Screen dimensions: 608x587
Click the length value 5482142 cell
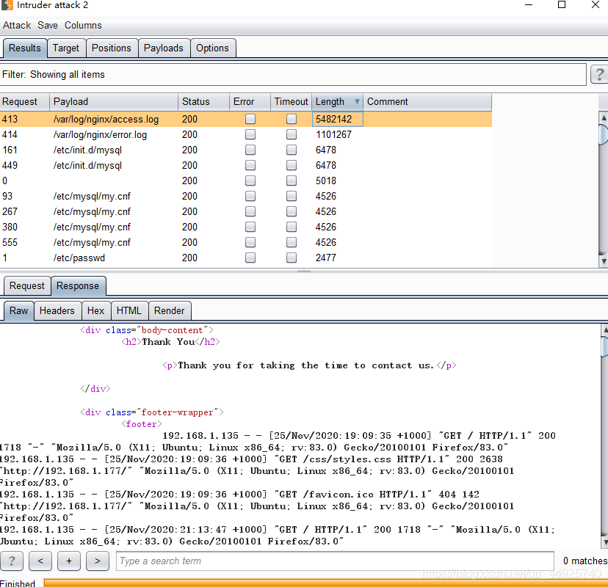click(x=337, y=119)
